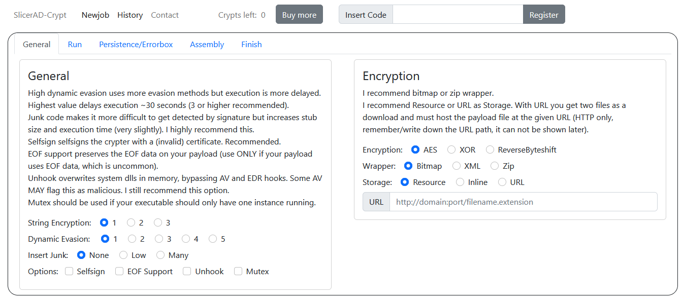683x299 pixels.
Task: Set Insert Junk to Low
Action: click(x=123, y=255)
